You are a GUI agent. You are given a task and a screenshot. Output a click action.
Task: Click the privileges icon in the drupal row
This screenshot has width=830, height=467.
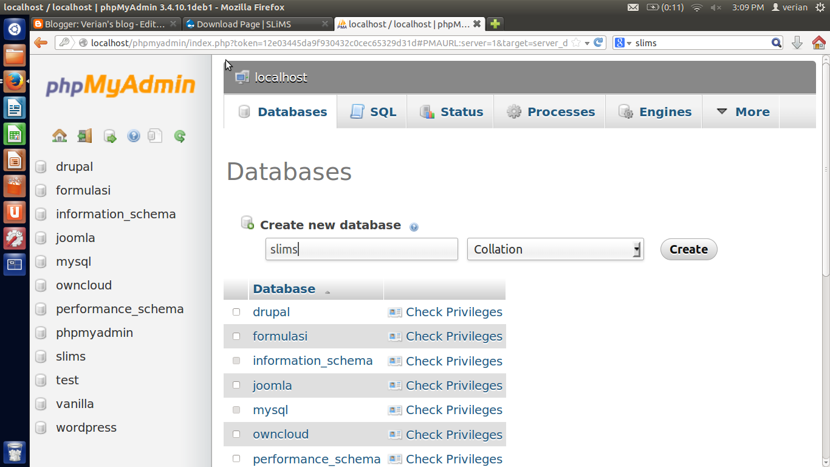[395, 312]
